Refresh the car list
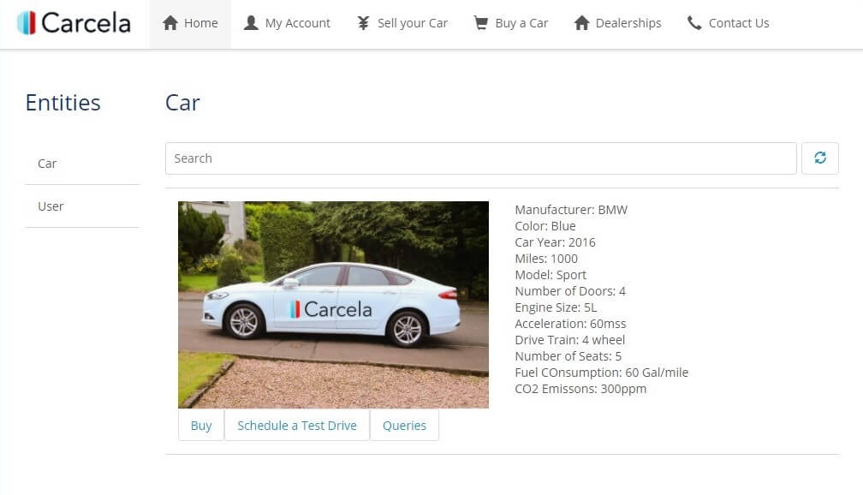The height and width of the screenshot is (495, 863). pos(820,158)
